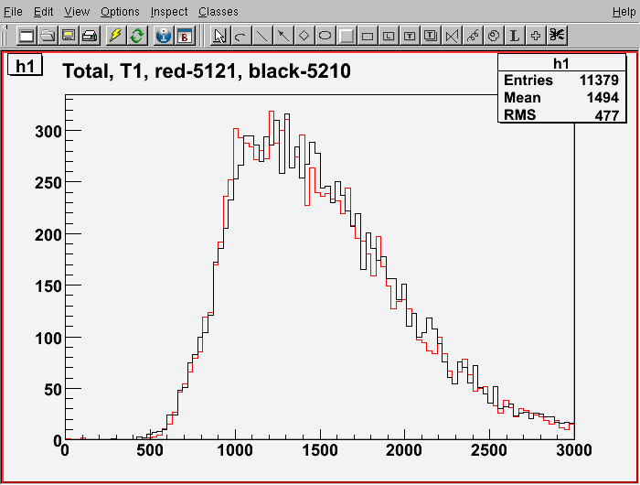Select the Line drawing tool
This screenshot has height=485, width=640.
[x=261, y=36]
